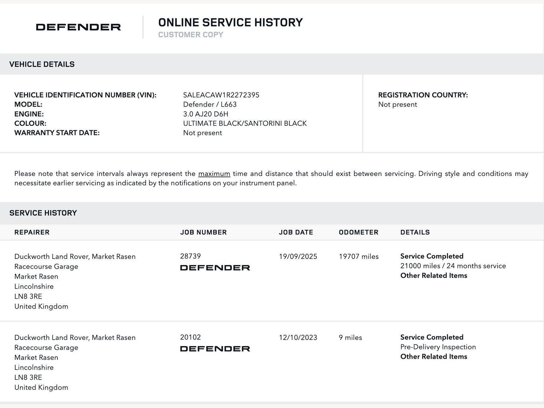Click "Other Related Items" for the Pre-Delivery Inspection
This screenshot has width=544, height=408.
pyautogui.click(x=433, y=357)
